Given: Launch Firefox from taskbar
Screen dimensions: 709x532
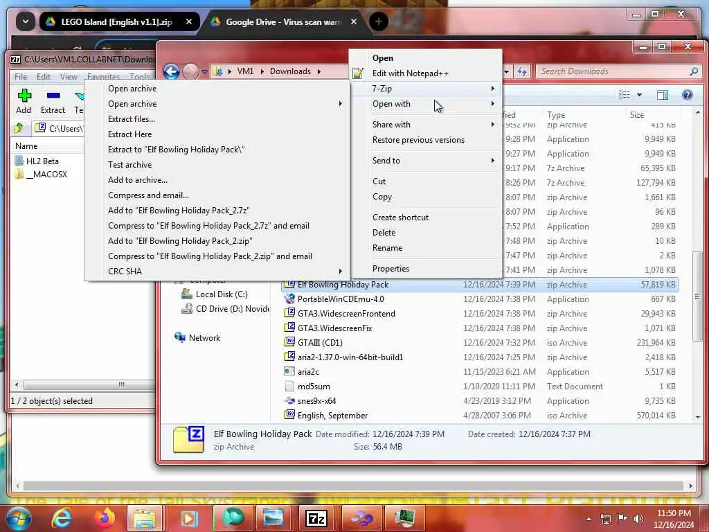Looking at the screenshot, I should pos(104,518).
